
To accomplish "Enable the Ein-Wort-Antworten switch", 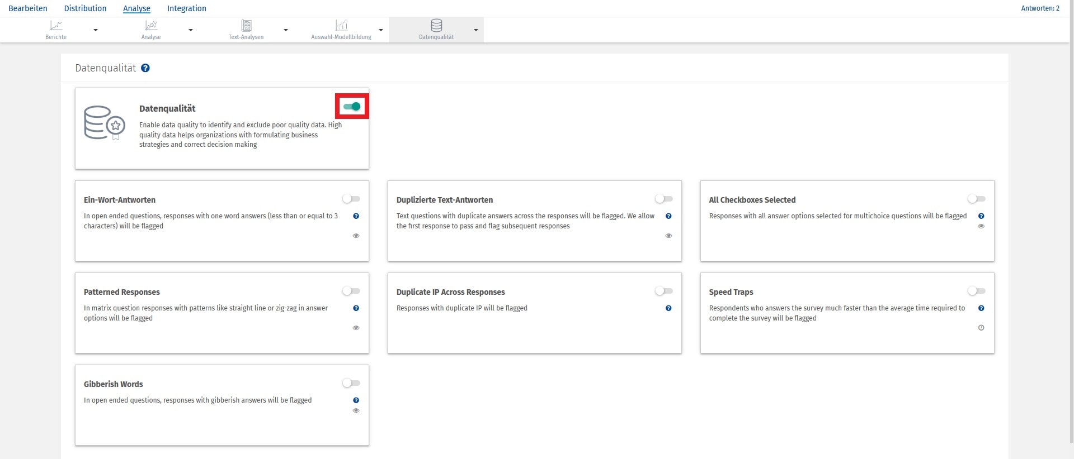I will pyautogui.click(x=351, y=199).
